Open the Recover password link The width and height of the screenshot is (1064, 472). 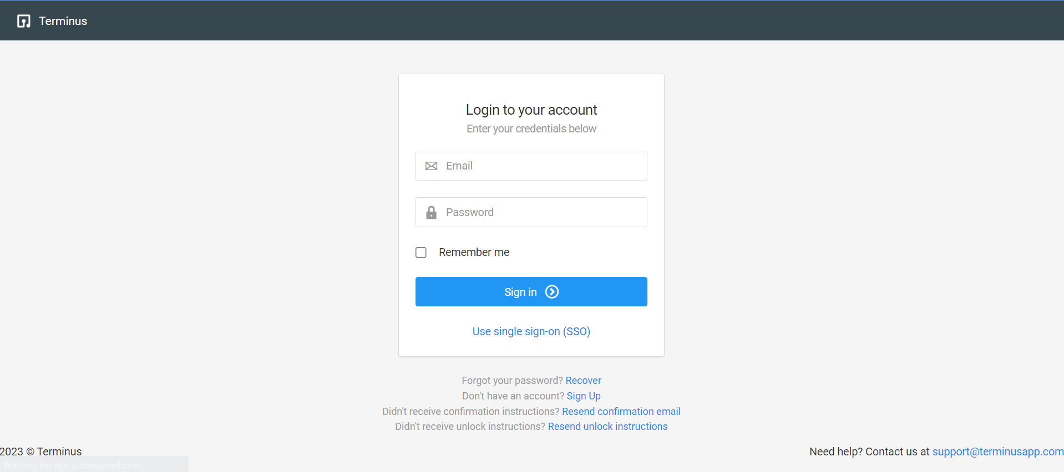tap(583, 381)
